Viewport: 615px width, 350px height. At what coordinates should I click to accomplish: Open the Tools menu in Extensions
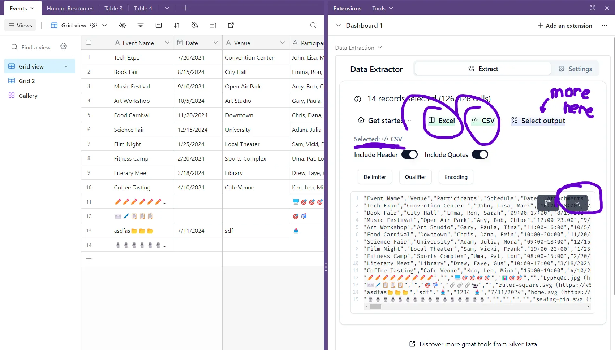382,8
